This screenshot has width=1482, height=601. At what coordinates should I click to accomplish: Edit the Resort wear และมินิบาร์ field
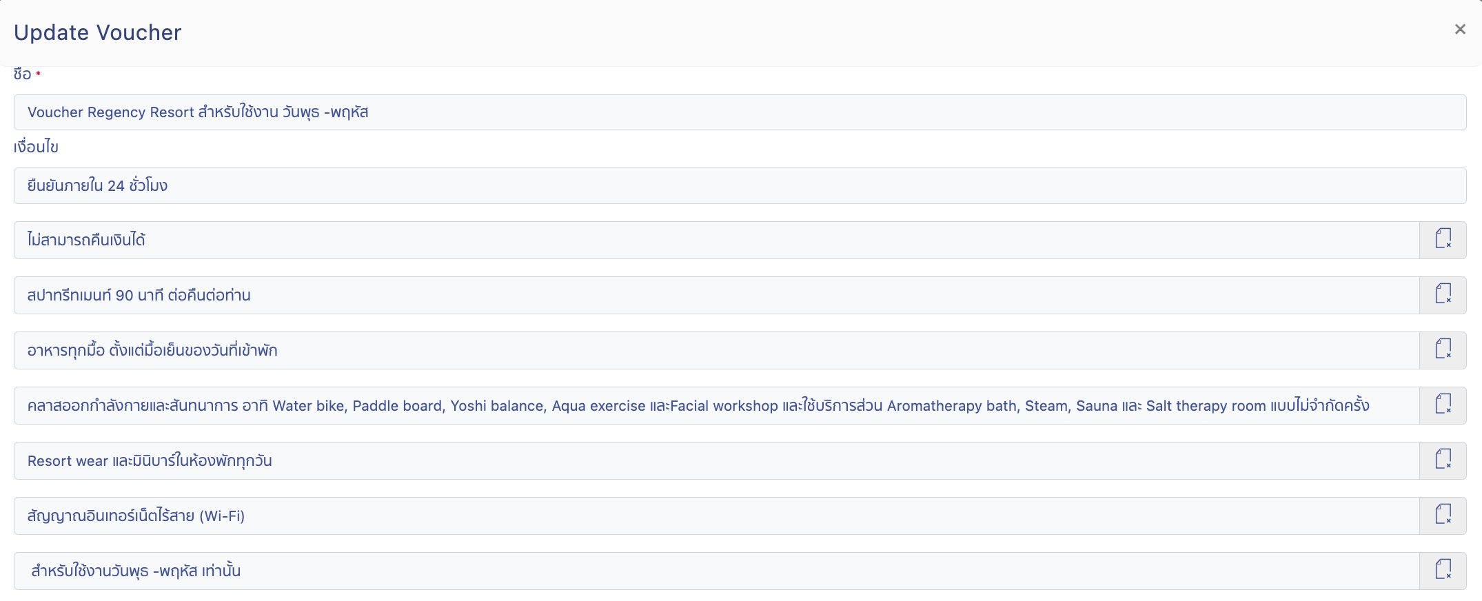717,460
